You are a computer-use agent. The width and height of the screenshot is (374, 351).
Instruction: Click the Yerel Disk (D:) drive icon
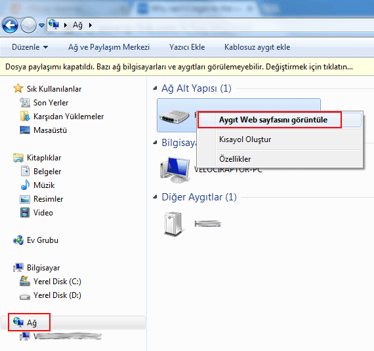tap(25, 297)
